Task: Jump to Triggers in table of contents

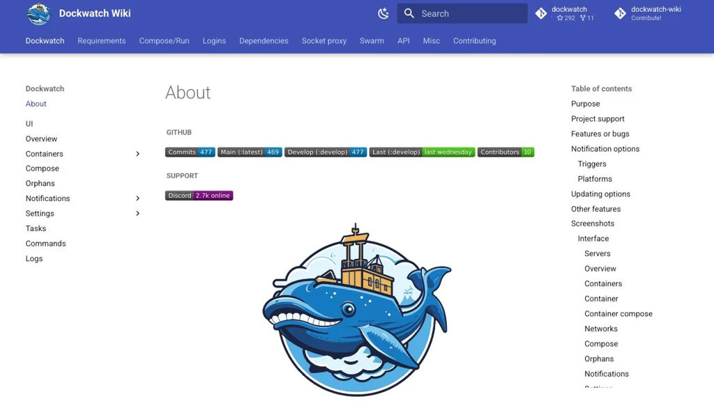Action: pyautogui.click(x=592, y=164)
